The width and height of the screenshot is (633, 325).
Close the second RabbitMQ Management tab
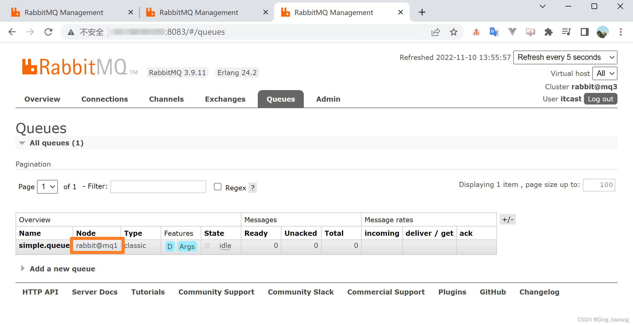coord(265,12)
